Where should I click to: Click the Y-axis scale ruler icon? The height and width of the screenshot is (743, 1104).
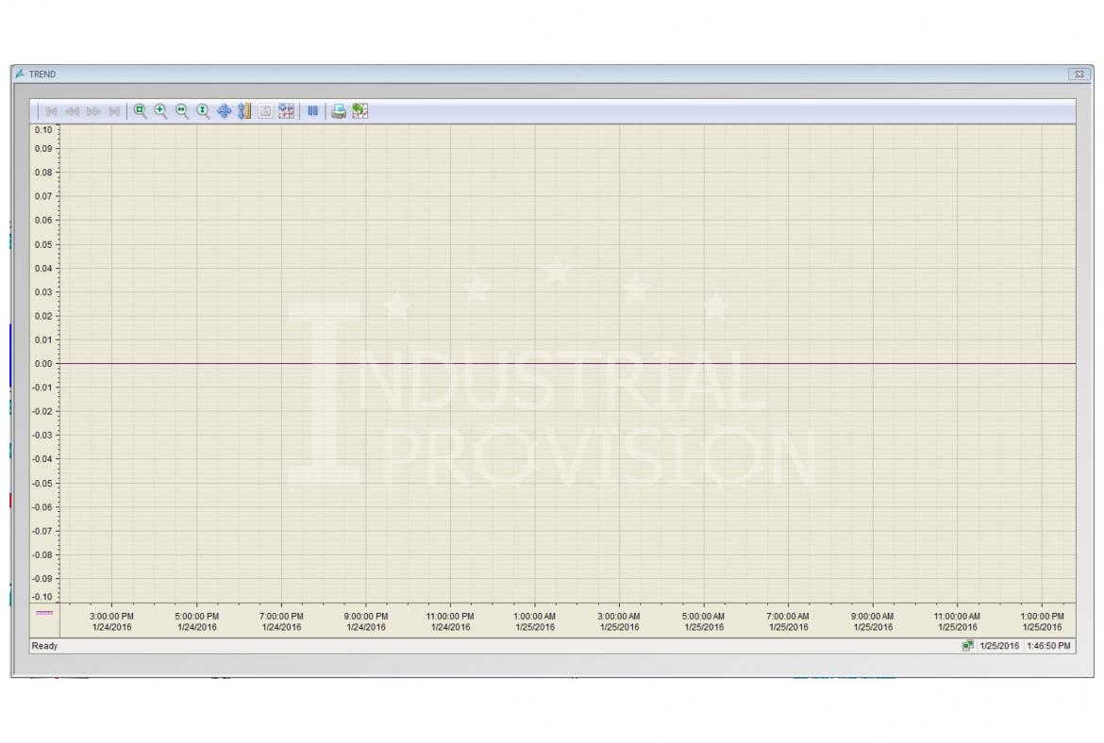tap(244, 111)
